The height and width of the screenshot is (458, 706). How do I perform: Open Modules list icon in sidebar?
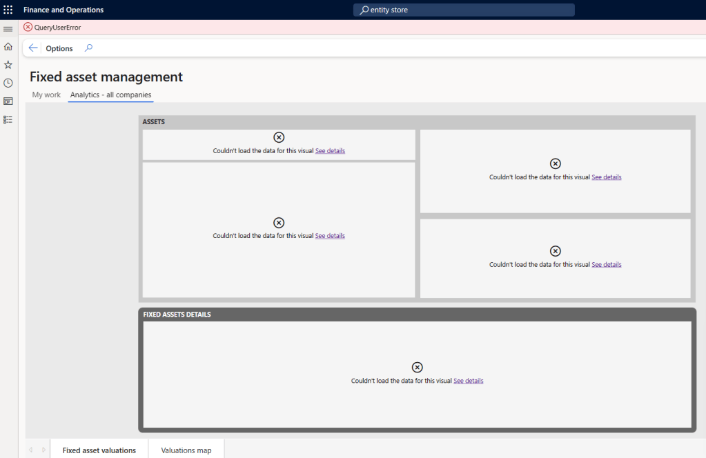click(8, 119)
